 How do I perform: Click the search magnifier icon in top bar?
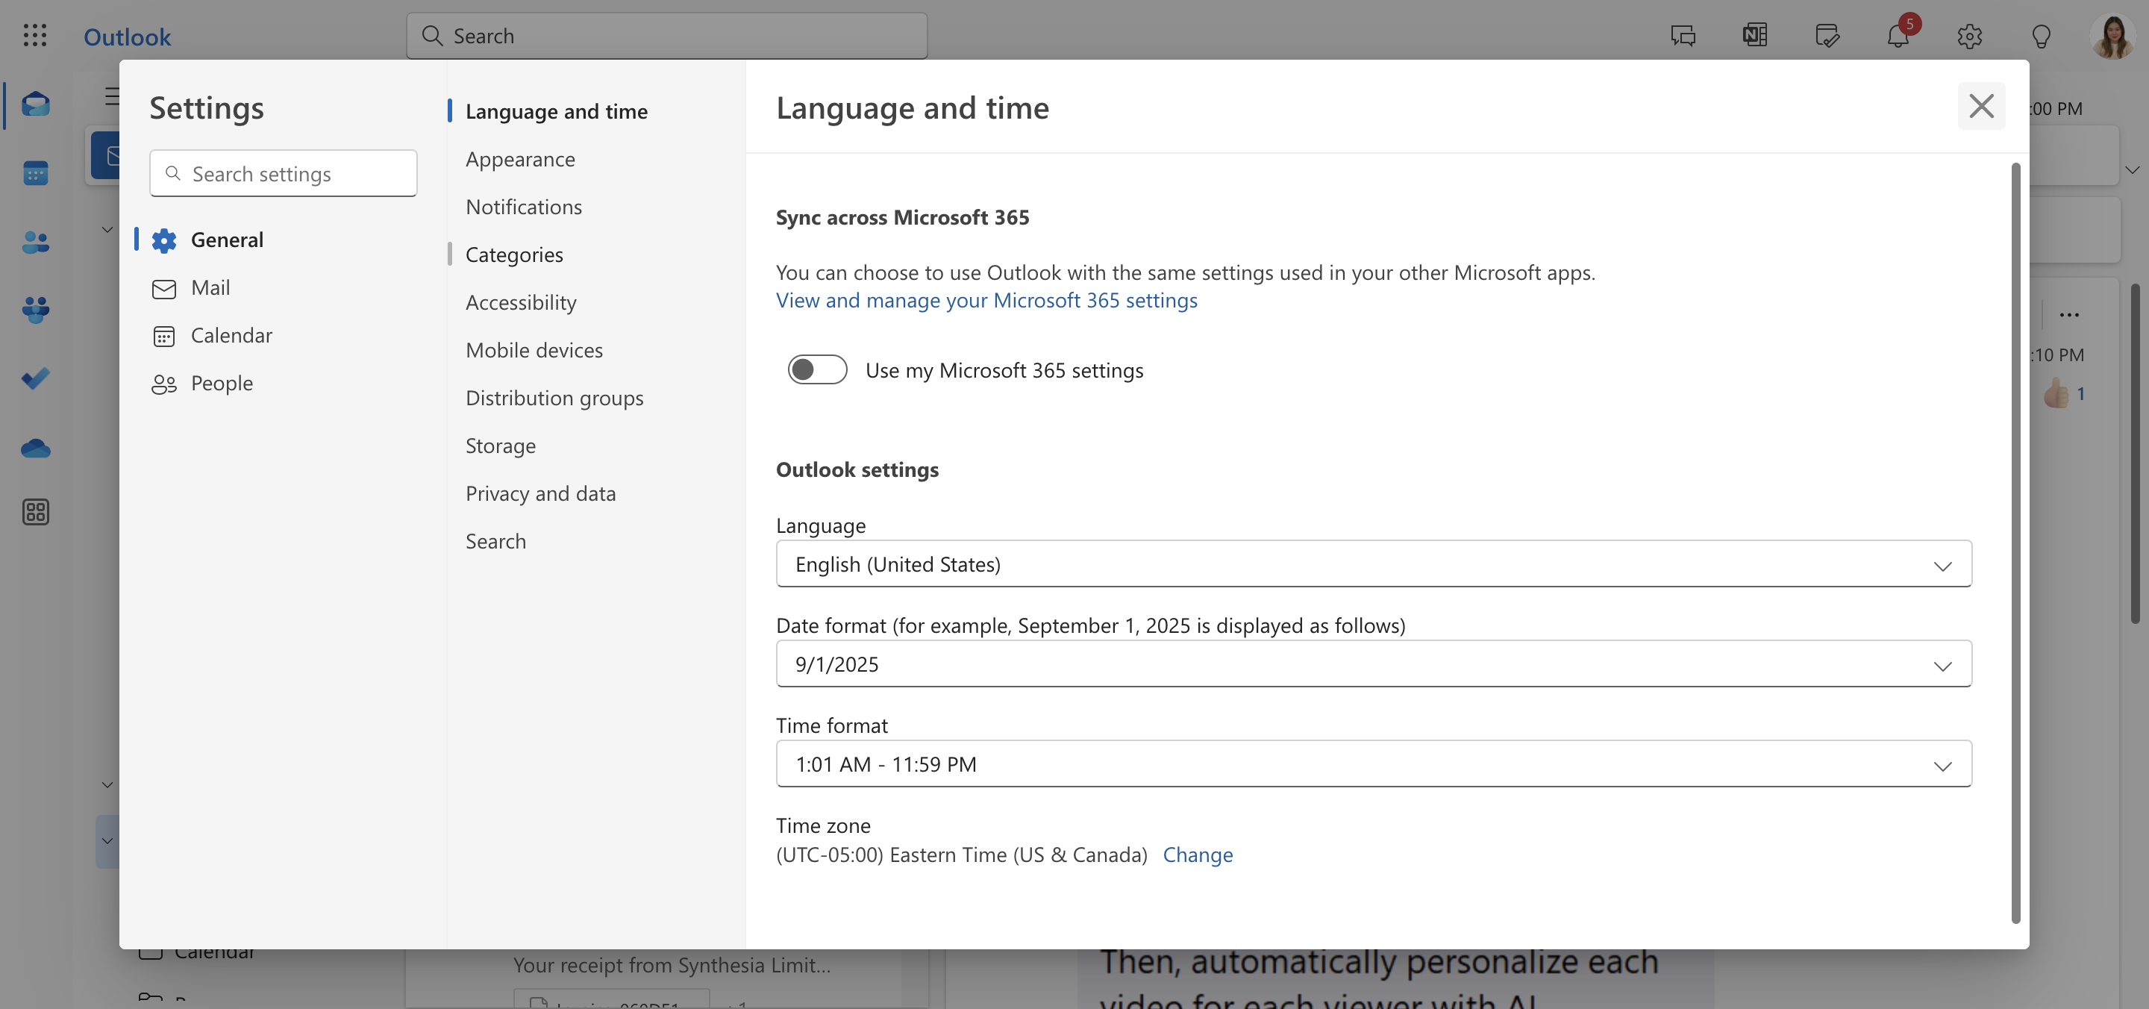pos(431,35)
